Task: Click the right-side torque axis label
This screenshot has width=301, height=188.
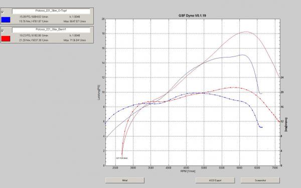Action: click(286, 124)
